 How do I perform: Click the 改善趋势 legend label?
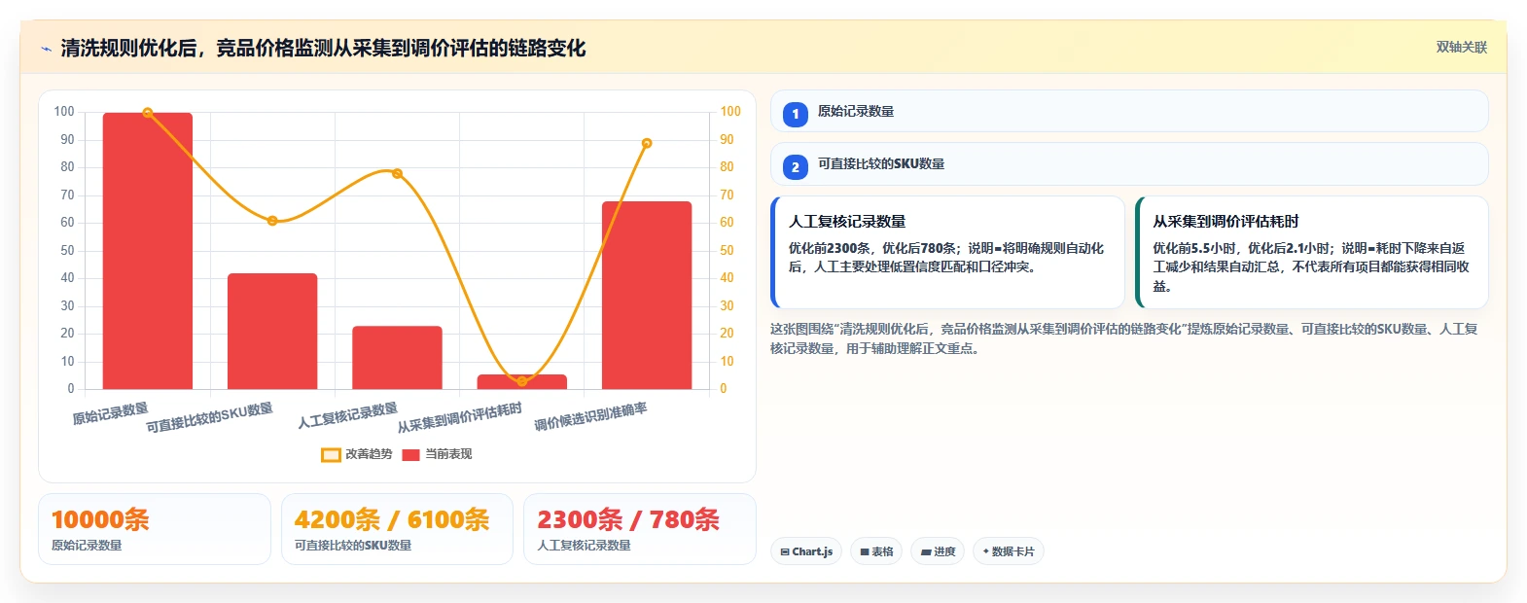(x=369, y=454)
